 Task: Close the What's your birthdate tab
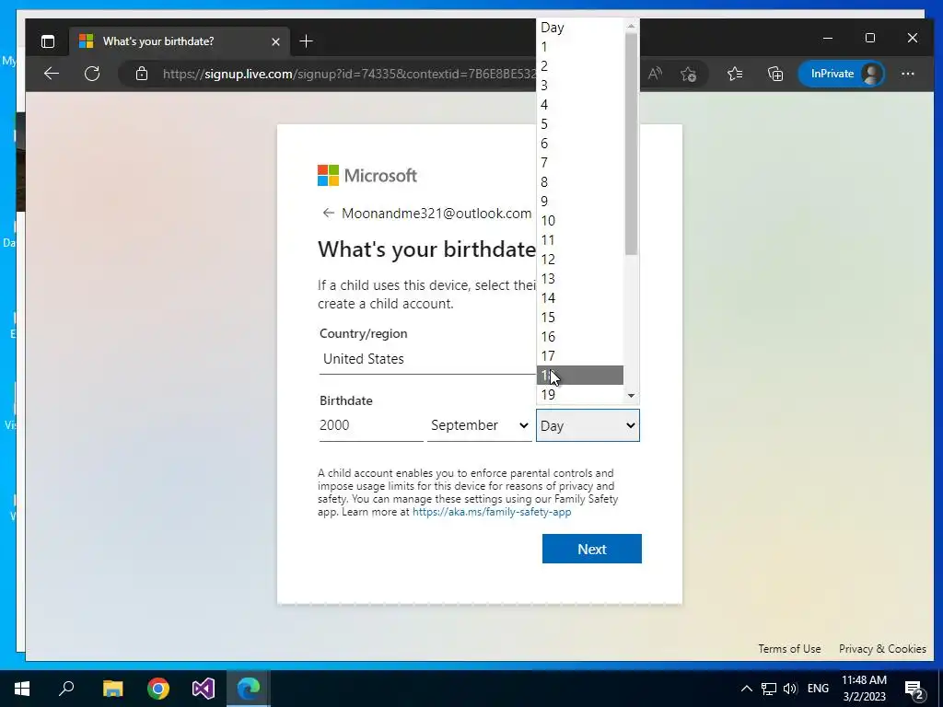(275, 41)
